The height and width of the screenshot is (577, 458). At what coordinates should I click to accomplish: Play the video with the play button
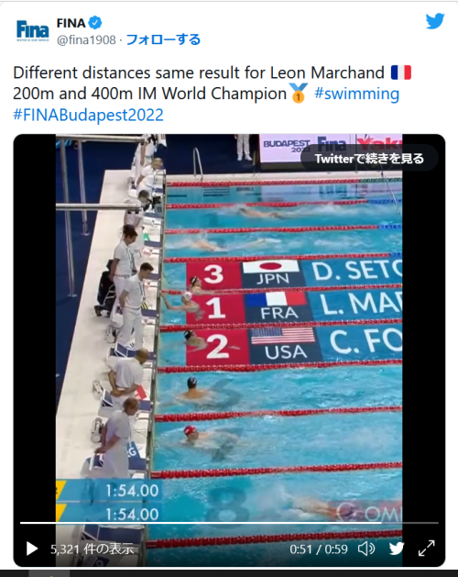[x=32, y=549]
